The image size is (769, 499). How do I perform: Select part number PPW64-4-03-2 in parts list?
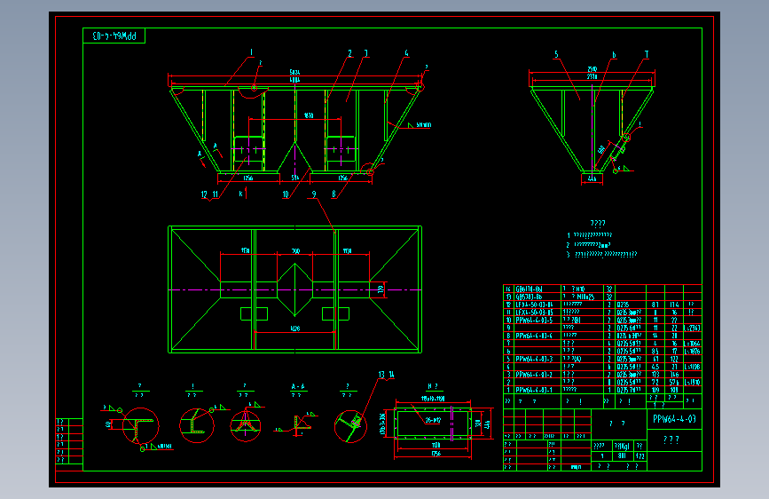pyautogui.click(x=534, y=375)
